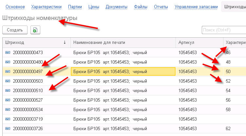Image resolution: width=246 pixels, height=136 pixels.
Task: Click Брюки БР105 name in row 2000000000527
Action: (110, 100)
